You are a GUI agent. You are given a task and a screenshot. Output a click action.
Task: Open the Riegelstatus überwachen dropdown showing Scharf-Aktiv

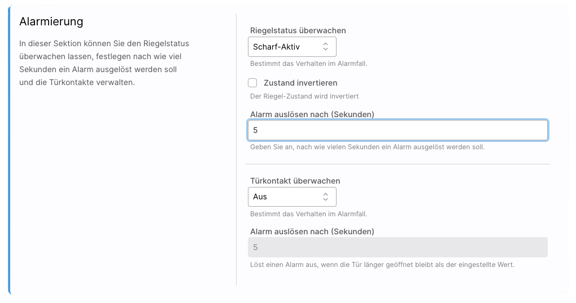(x=285, y=47)
